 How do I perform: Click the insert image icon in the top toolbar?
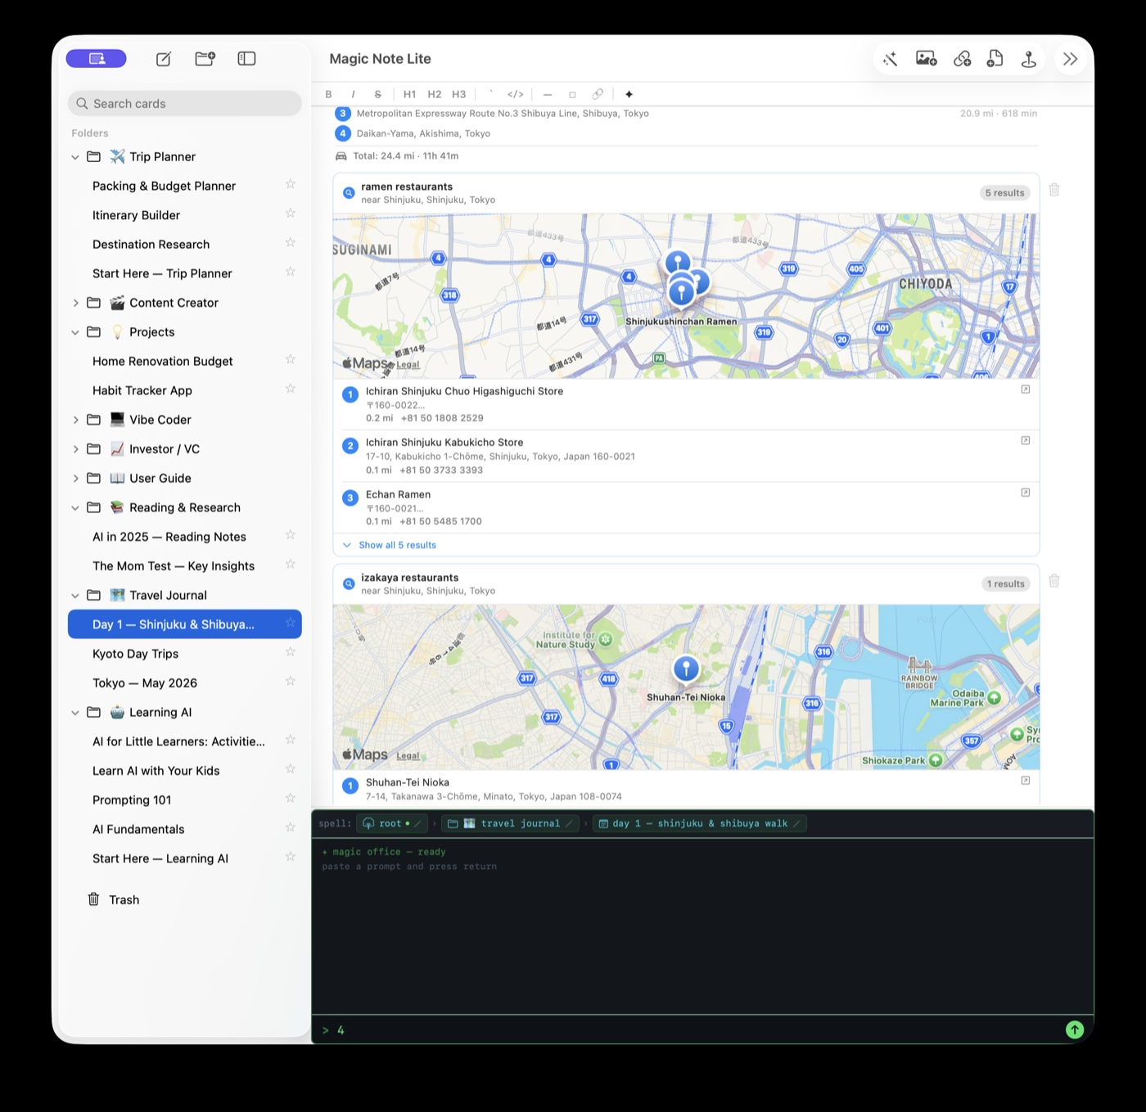[x=927, y=59]
